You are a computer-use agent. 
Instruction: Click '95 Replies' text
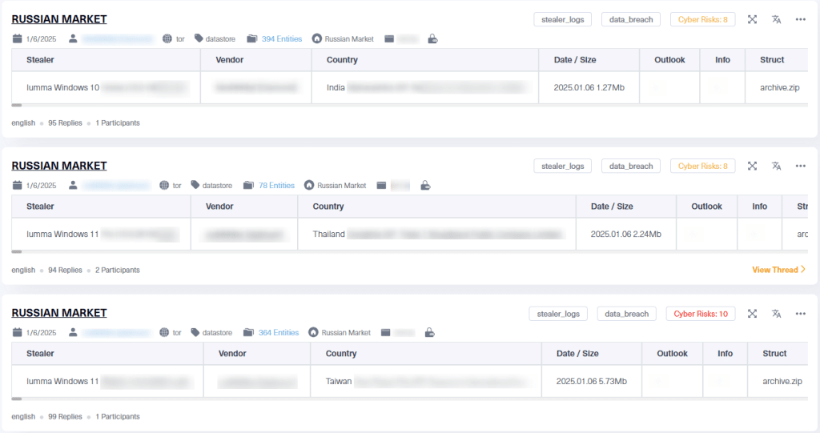pos(65,123)
